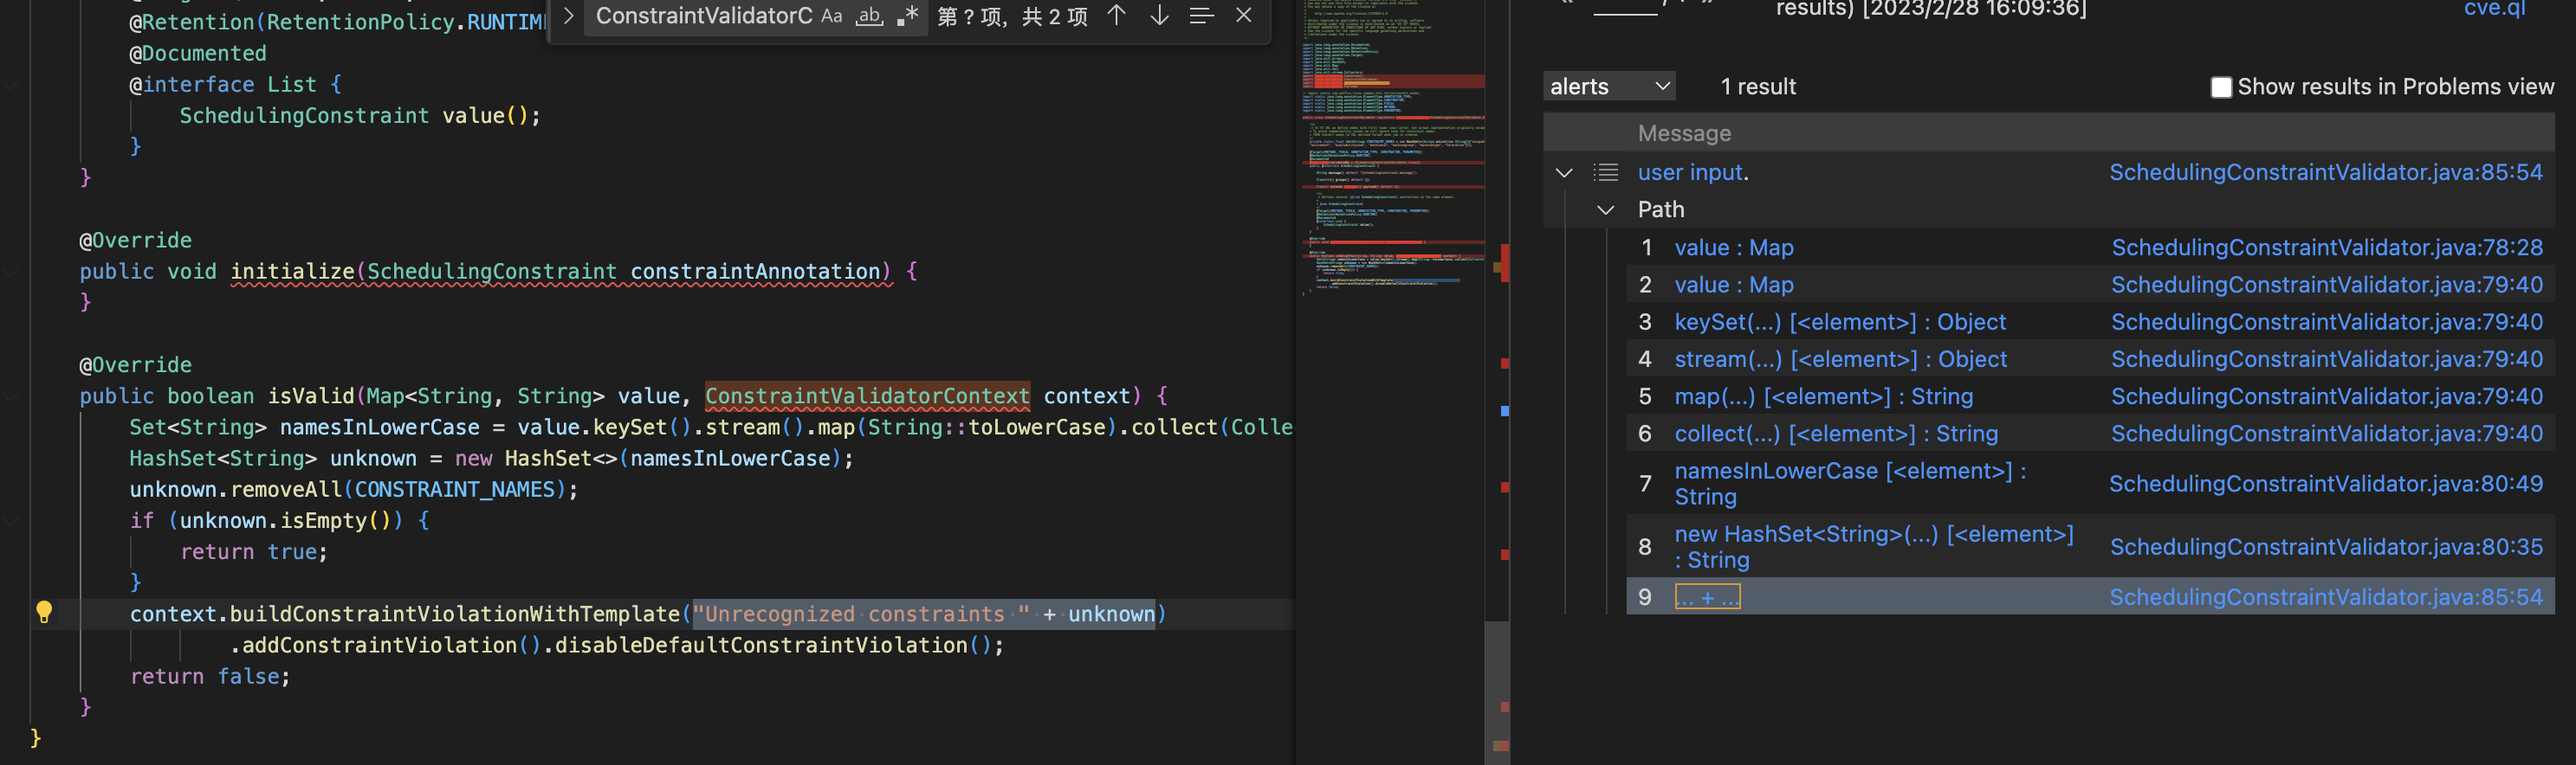Select path step 1 value : Map
The width and height of the screenshot is (2576, 765).
click(1734, 247)
